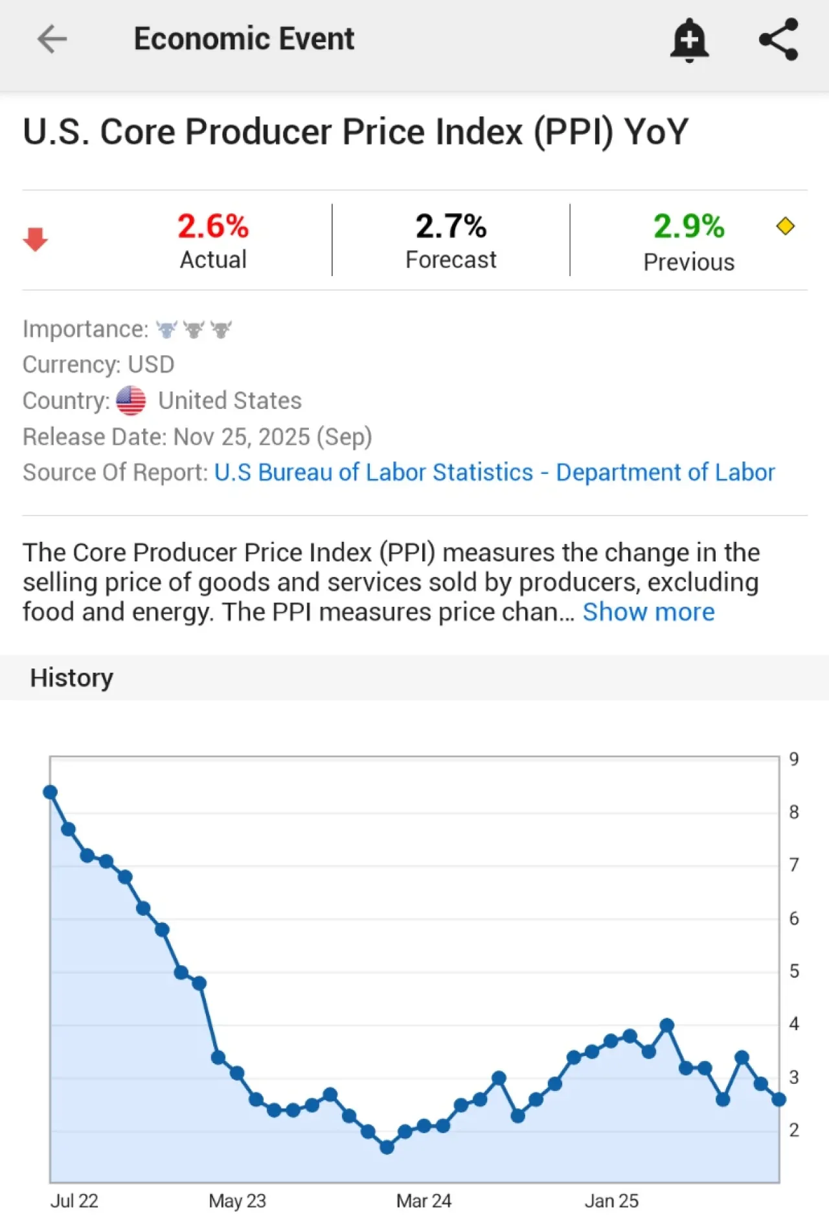
Task: Tap the Jan 25 axis label
Action: (x=611, y=1201)
